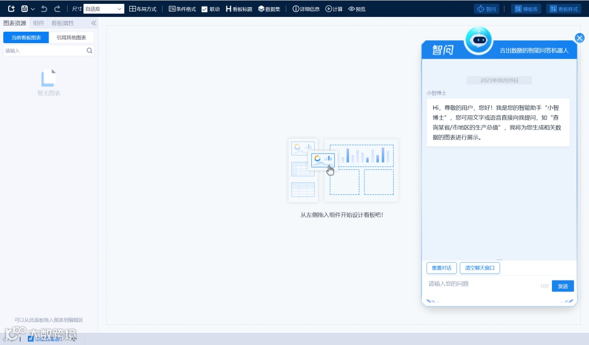This screenshot has height=345, width=589.
Task: Click the redo arrow icon
Action: pos(57,9)
